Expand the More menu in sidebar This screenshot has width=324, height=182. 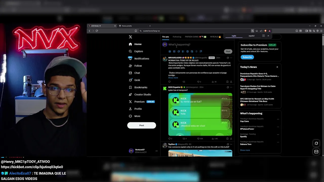tap(134, 116)
